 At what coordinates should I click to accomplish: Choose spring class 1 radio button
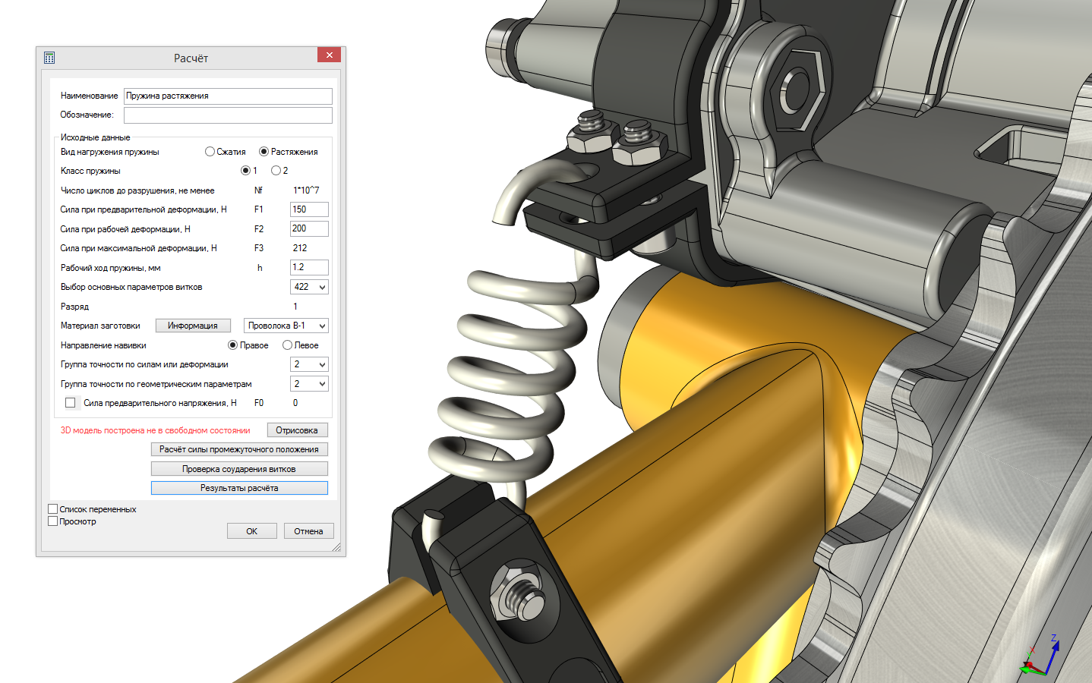[x=245, y=171]
